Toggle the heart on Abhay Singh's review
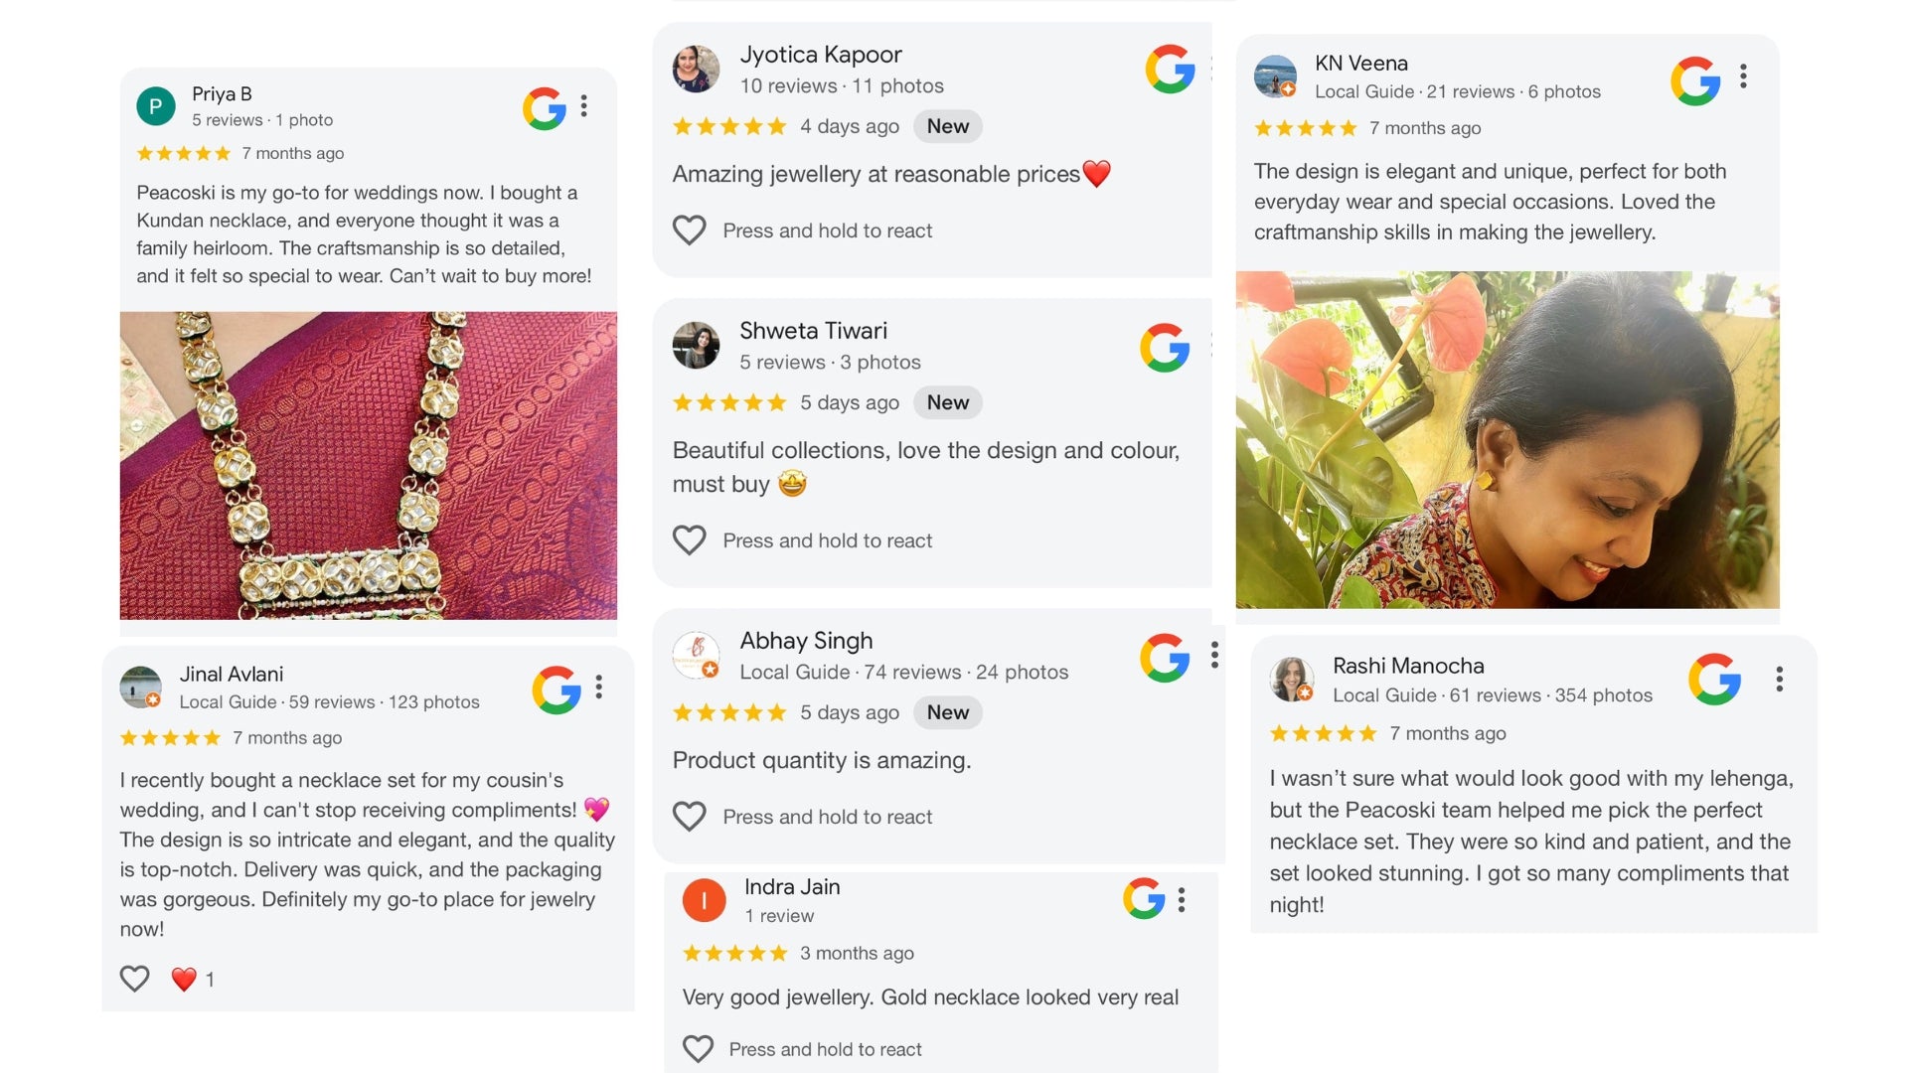The image size is (1908, 1073). pyautogui.click(x=690, y=817)
